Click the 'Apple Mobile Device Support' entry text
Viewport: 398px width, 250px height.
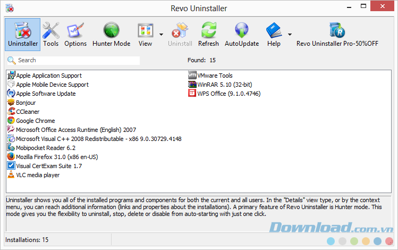(x=52, y=85)
